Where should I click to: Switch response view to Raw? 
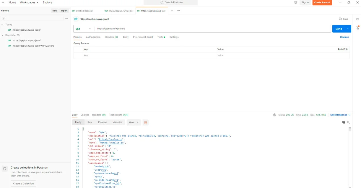[90, 122]
